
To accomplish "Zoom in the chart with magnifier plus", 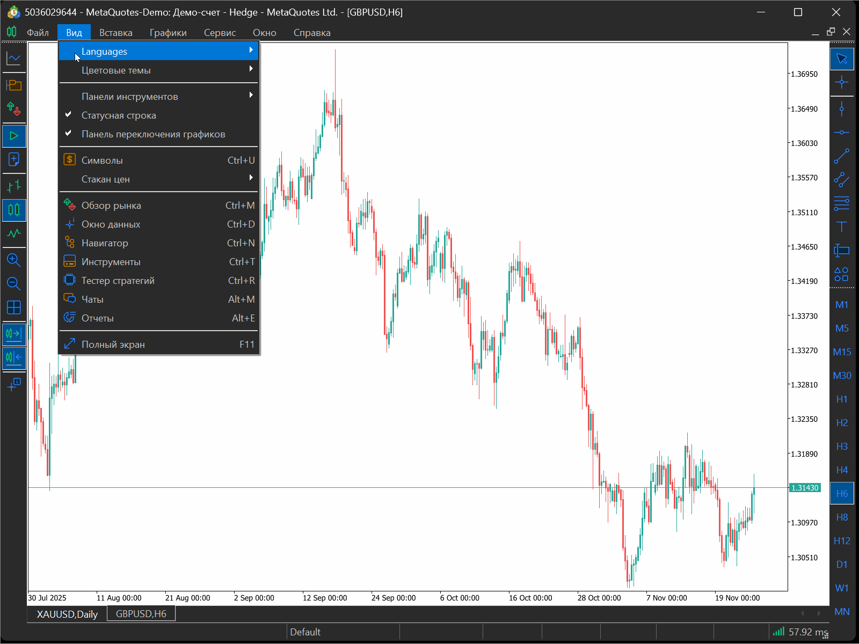I will (x=14, y=260).
